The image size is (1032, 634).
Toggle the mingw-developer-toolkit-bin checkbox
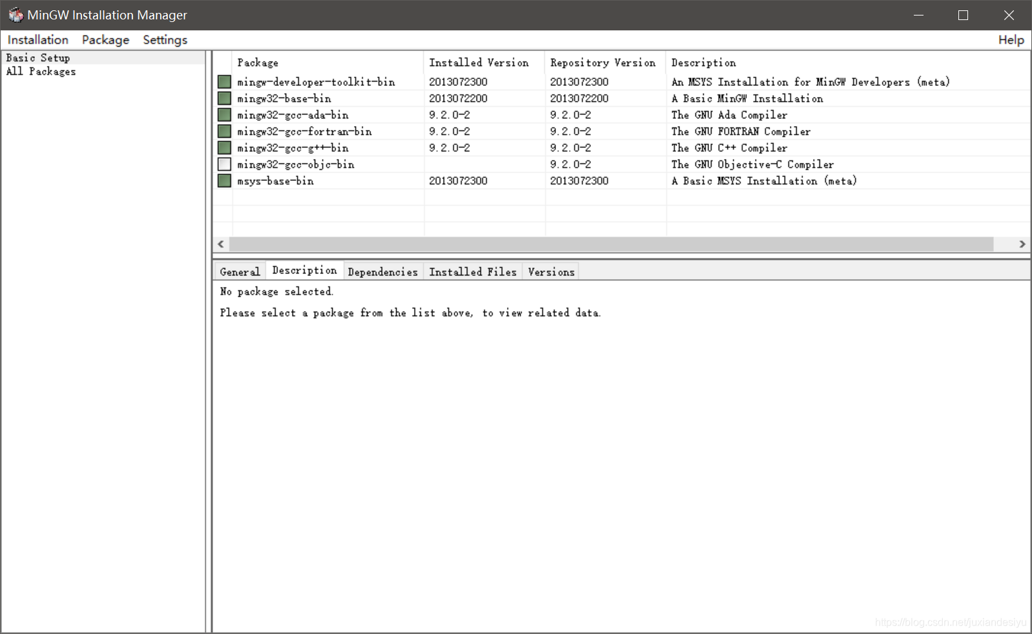[x=224, y=81]
